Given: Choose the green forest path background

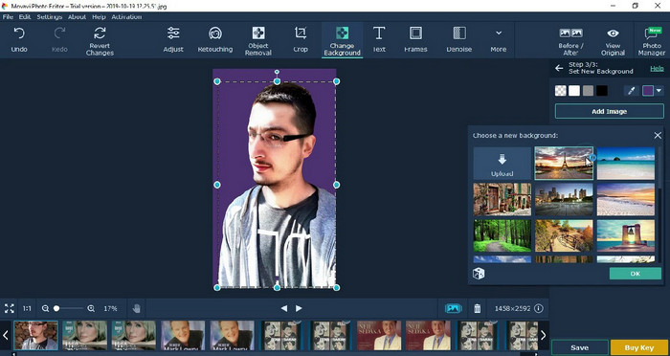Looking at the screenshot, I should coord(502,235).
